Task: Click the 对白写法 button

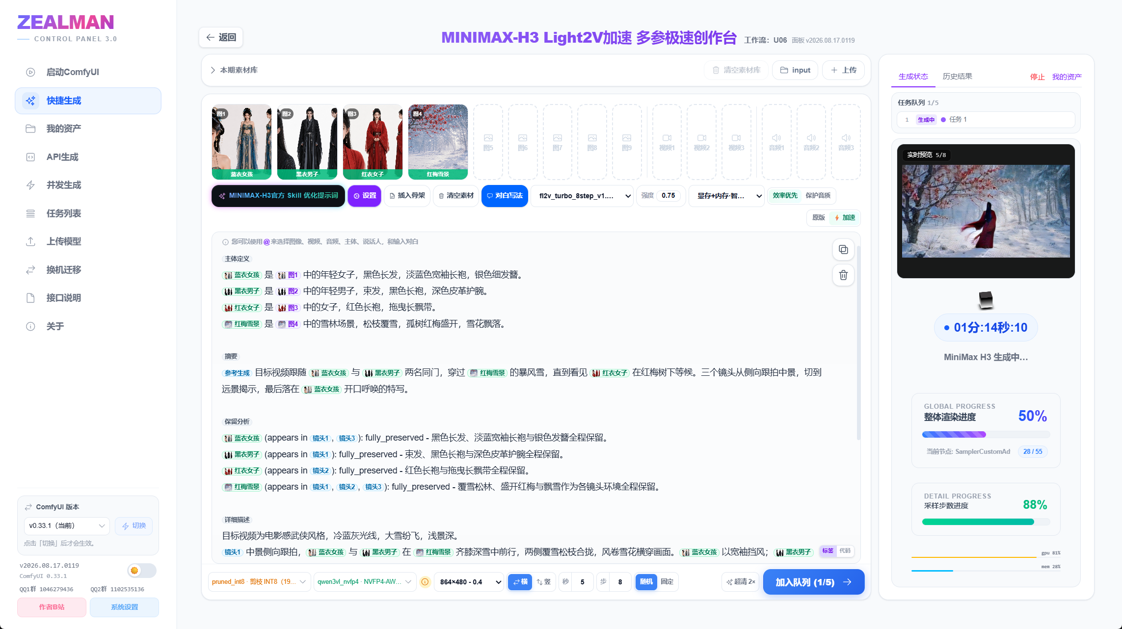Action: tap(505, 196)
